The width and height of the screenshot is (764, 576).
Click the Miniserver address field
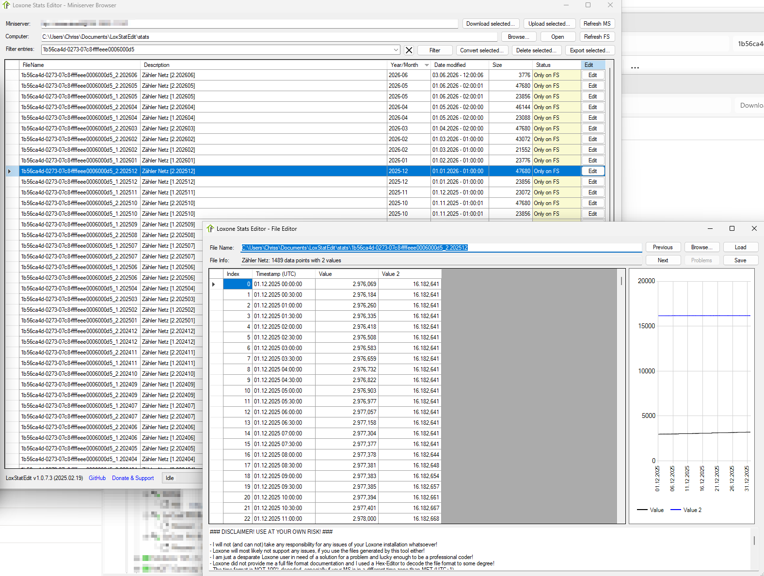coord(249,23)
